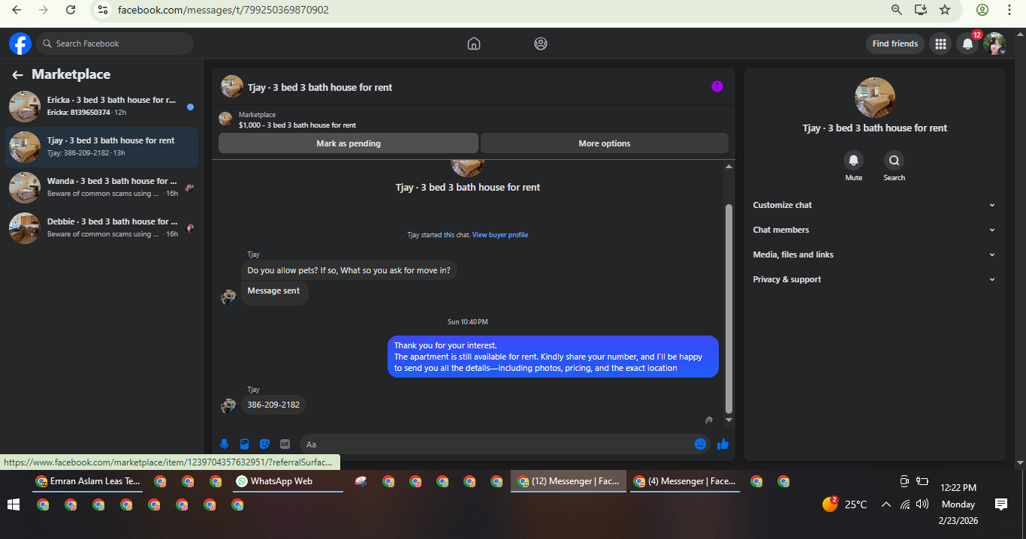Viewport: 1026px width, 539px height.
Task: Go back using the Marketplace arrow
Action: 17,75
